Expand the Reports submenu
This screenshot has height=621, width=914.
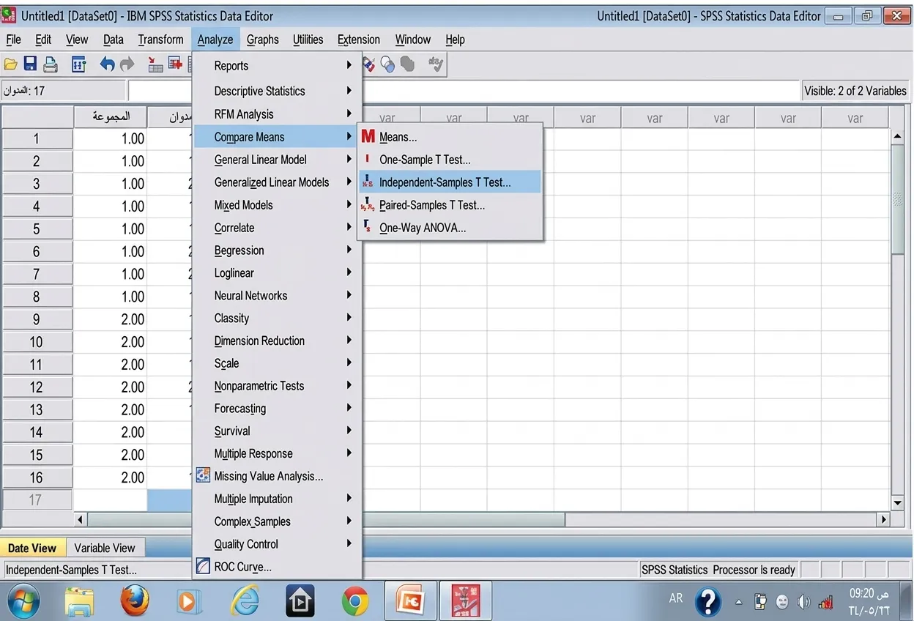point(277,66)
